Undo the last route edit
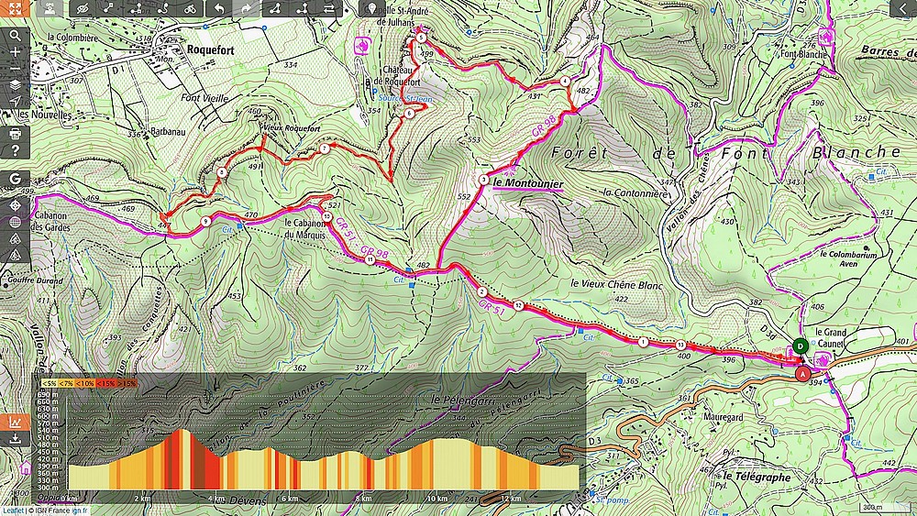The image size is (917, 516). click(x=219, y=8)
